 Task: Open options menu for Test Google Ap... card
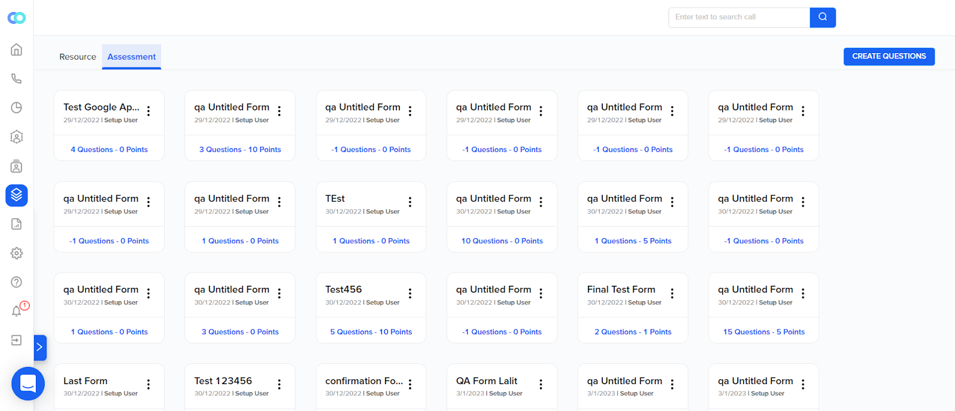[x=149, y=111]
